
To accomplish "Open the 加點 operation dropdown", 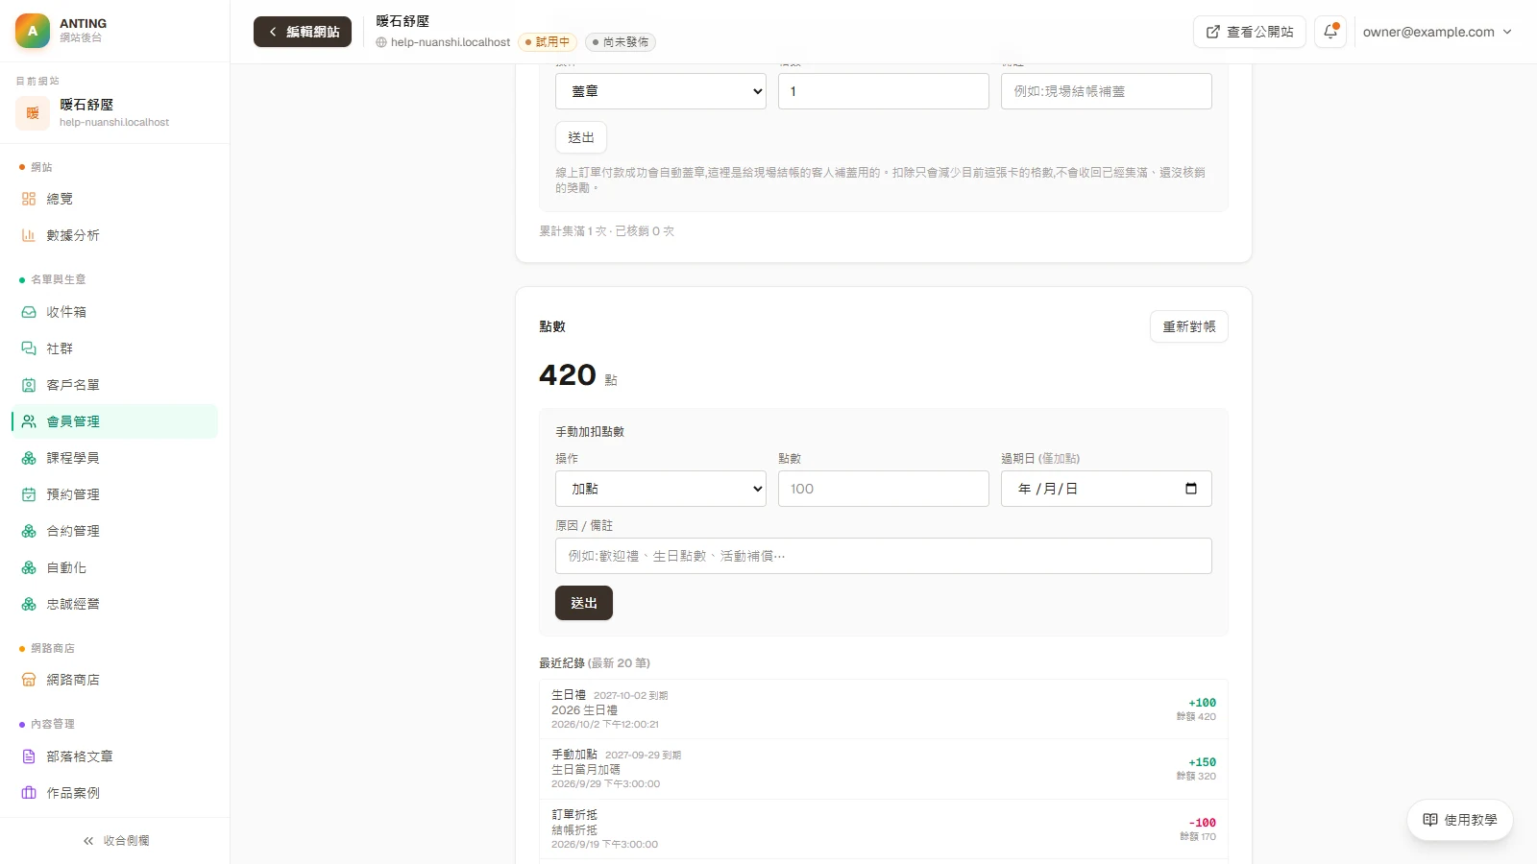I will coord(661,489).
